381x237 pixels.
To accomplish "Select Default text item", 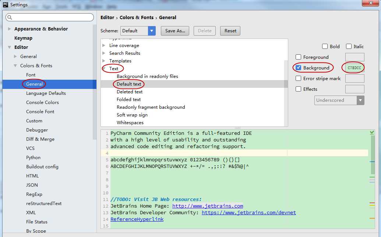I will [x=129, y=84].
